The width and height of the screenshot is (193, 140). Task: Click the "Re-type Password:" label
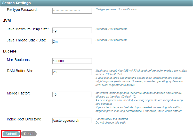[x=22, y=10]
